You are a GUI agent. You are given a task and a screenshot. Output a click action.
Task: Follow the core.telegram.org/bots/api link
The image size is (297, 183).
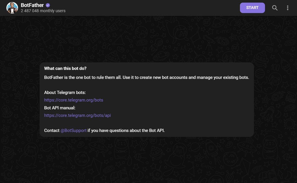click(x=77, y=115)
